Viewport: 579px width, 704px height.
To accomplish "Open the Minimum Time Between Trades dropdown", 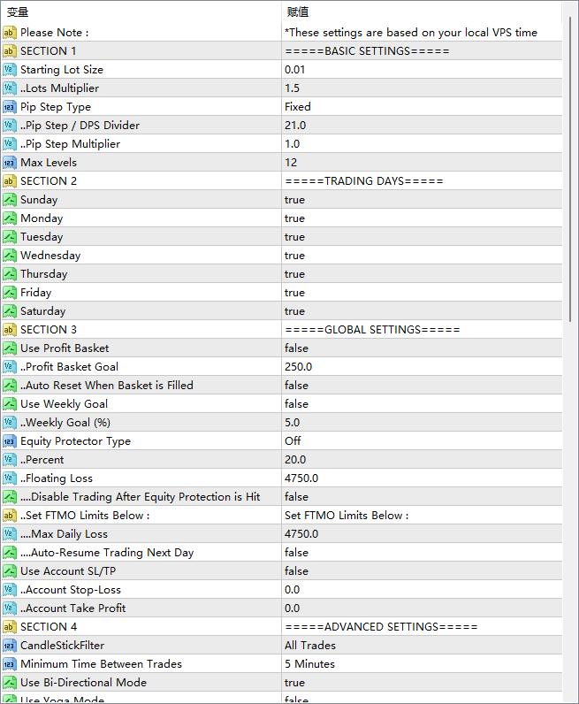I will (x=422, y=664).
